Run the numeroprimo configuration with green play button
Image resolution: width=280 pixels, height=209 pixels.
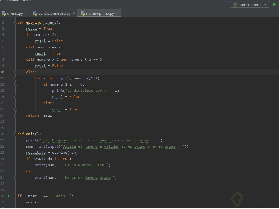[274, 4]
